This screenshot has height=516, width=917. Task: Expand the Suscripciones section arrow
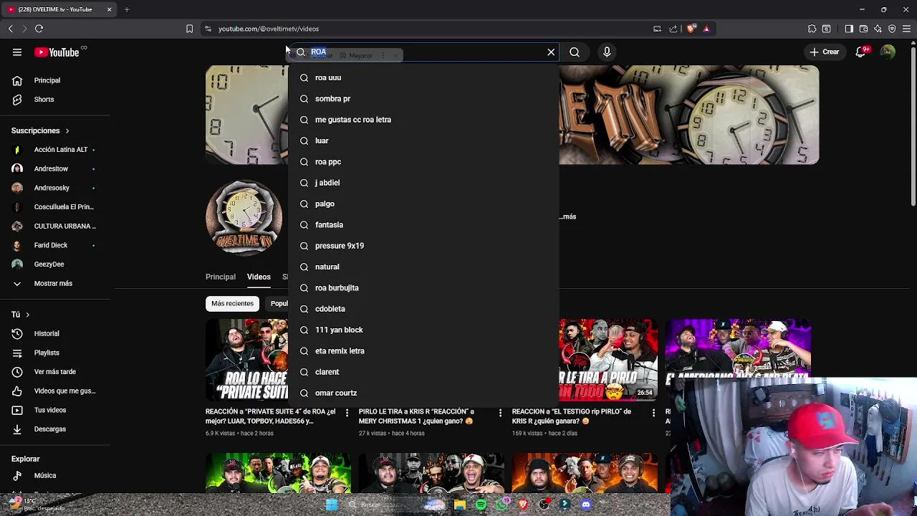(x=67, y=131)
